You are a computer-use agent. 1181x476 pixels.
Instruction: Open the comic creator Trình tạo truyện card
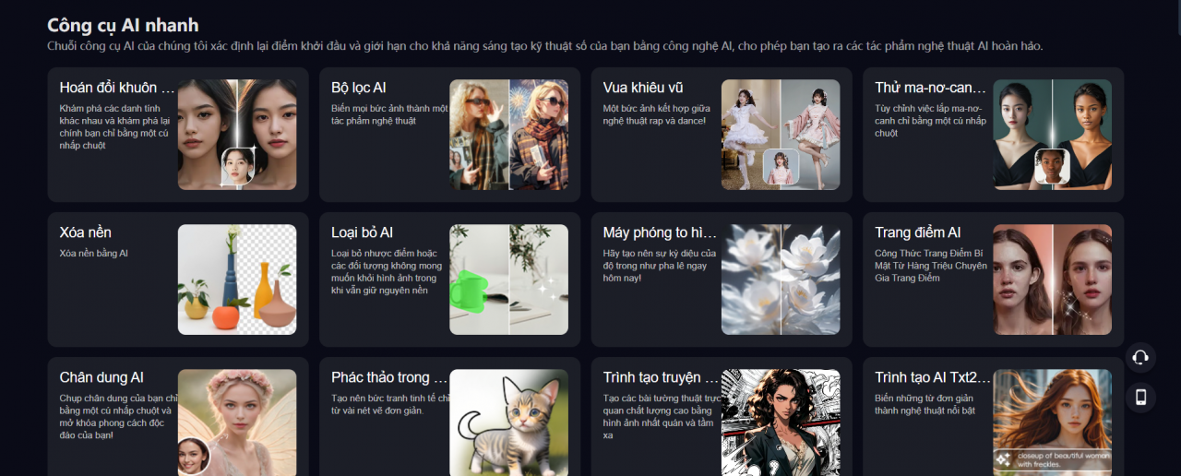point(722,417)
